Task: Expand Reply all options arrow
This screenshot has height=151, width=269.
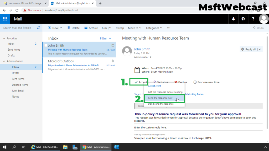Action: [x=260, y=49]
